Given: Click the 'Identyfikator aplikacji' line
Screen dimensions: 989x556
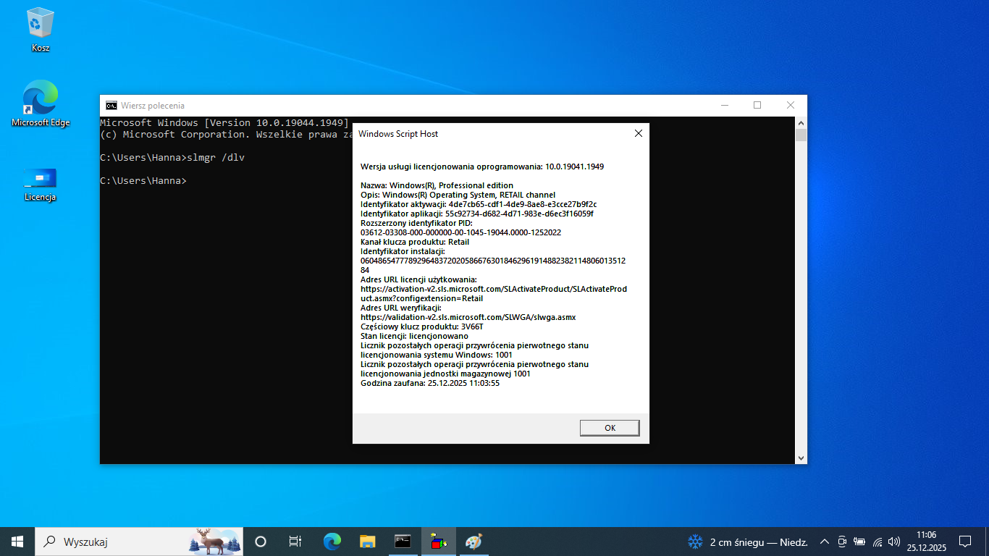Looking at the screenshot, I should [x=477, y=214].
